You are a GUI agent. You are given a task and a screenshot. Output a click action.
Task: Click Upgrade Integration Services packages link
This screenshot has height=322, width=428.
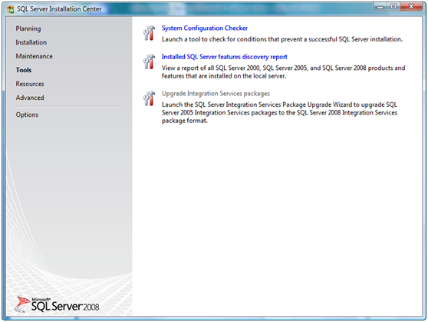(216, 94)
